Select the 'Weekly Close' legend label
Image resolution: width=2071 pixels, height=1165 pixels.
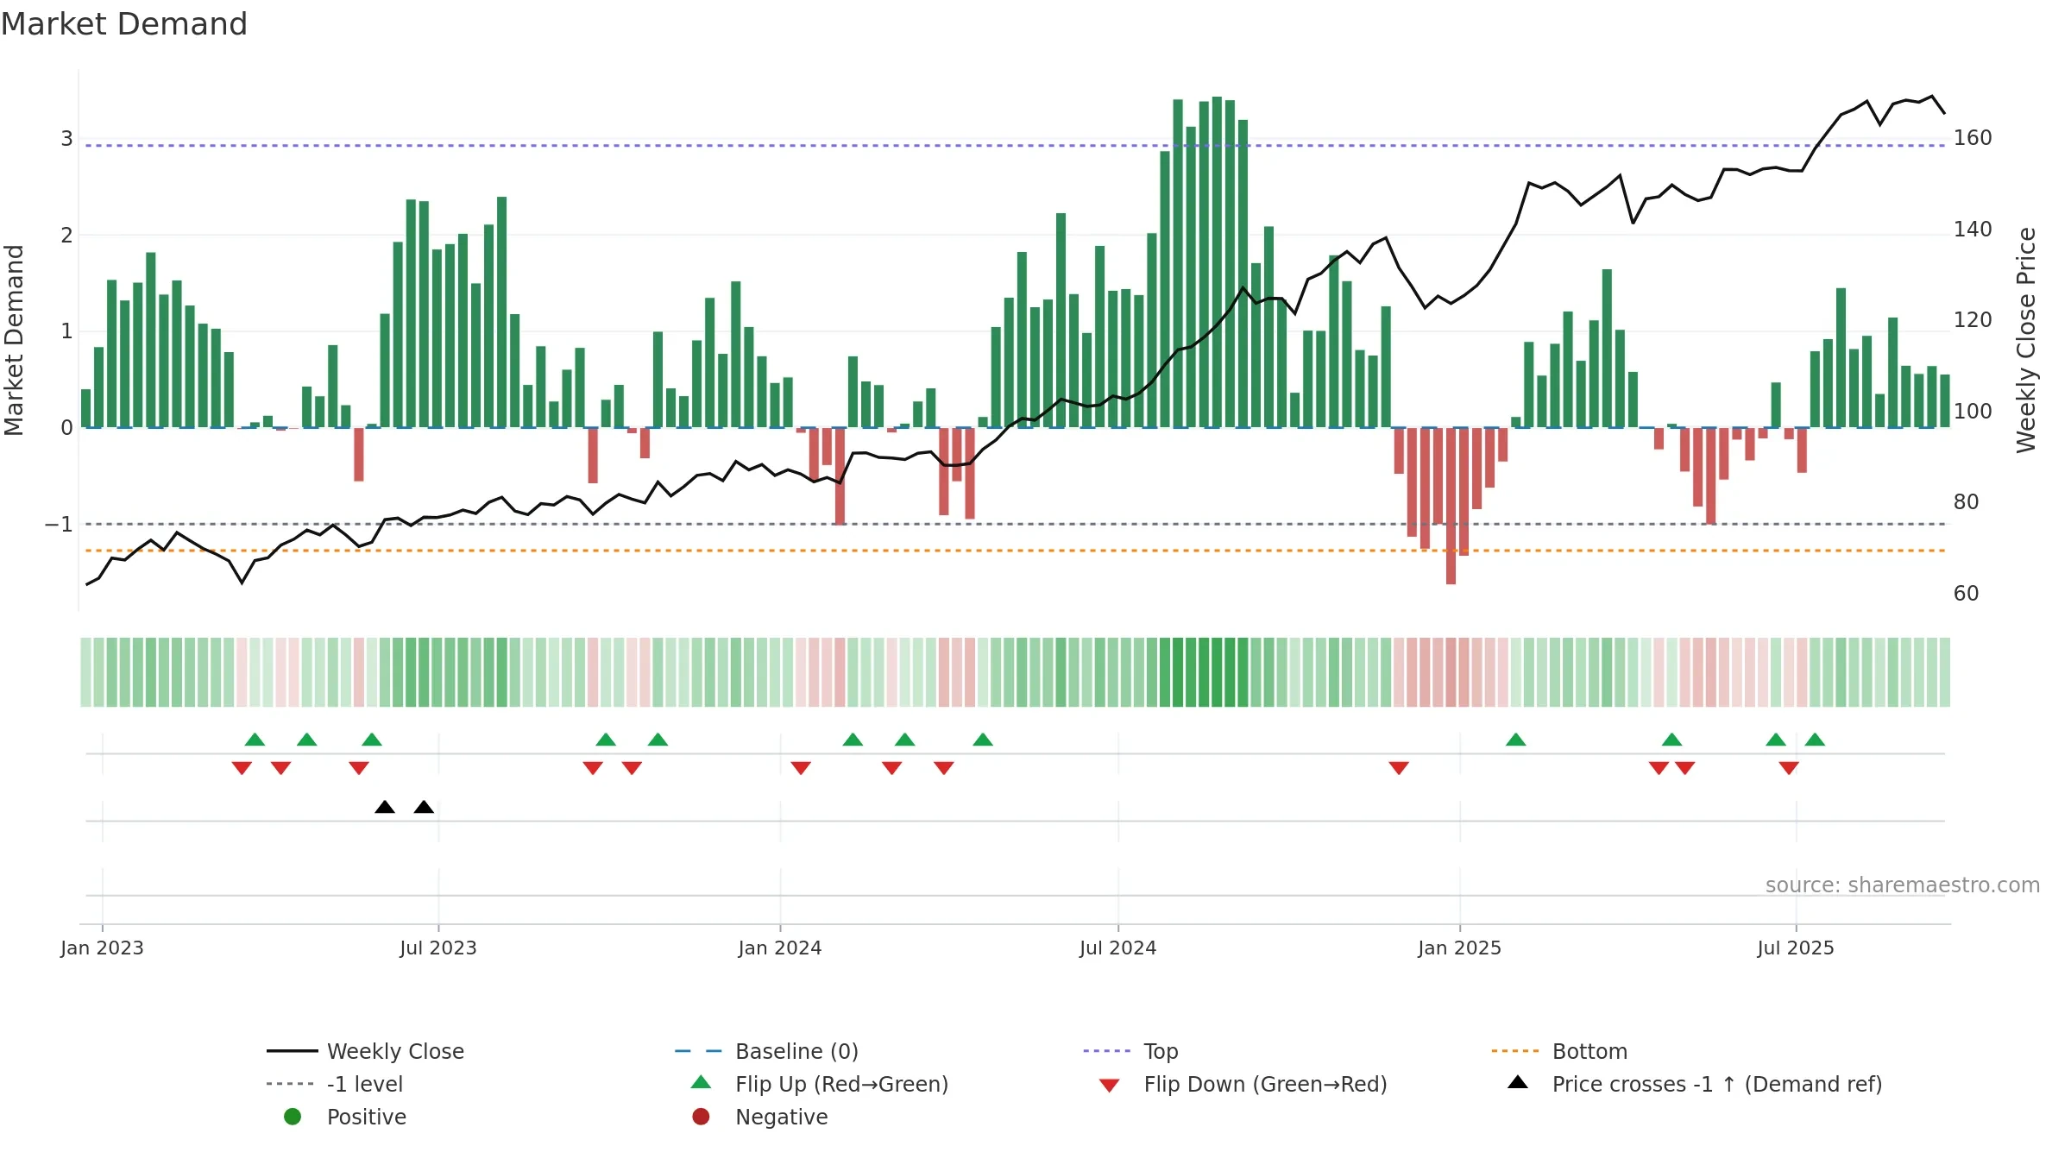click(x=395, y=1051)
